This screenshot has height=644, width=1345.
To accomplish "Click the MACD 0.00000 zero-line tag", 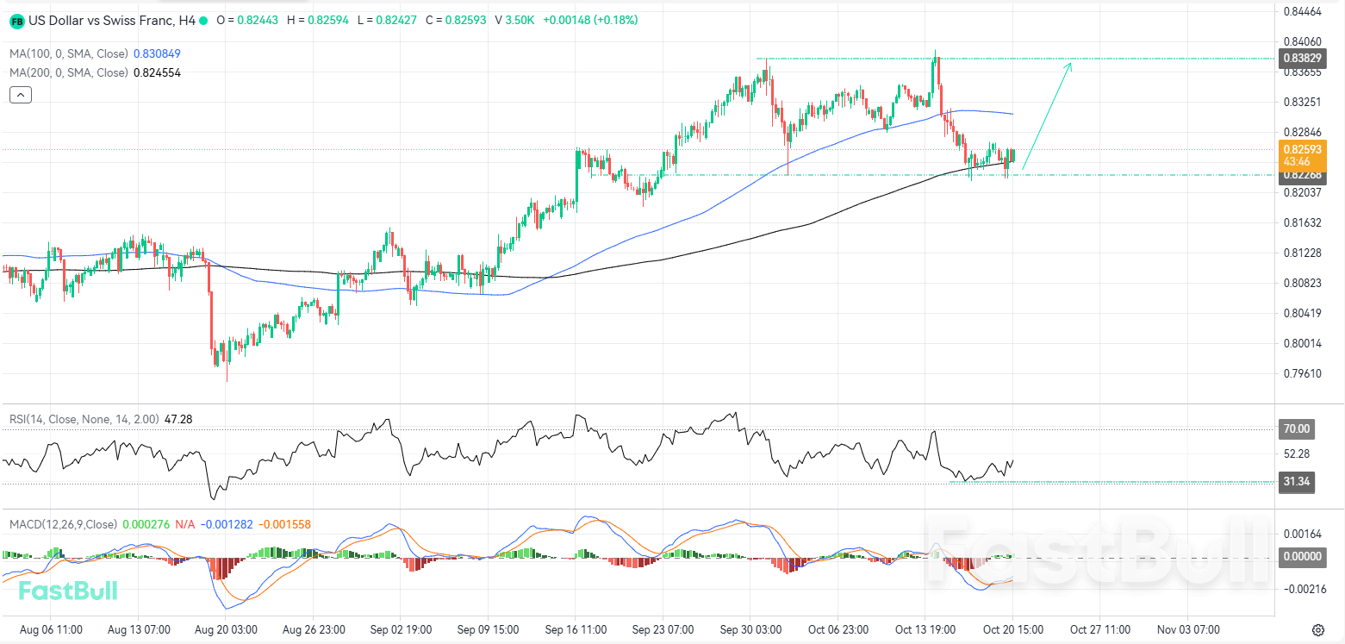I will pos(1301,557).
